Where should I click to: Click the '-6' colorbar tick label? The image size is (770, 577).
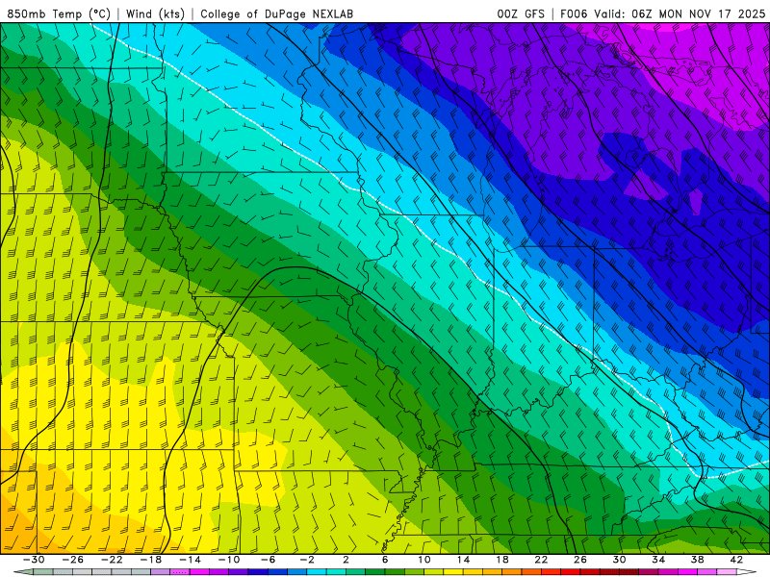[x=268, y=560]
